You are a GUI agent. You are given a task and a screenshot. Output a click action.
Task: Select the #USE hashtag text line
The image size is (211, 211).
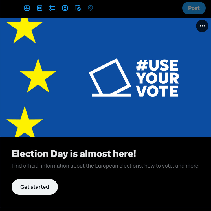point(157,65)
